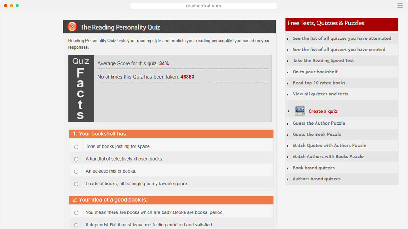Select 'Tons of books jostling for space' option
Screen dimensions: 408x229
click(76, 147)
